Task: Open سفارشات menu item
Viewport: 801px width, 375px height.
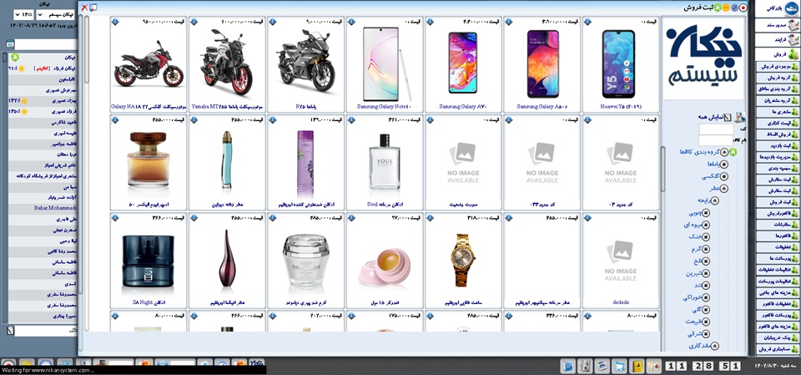Action: coord(778,224)
